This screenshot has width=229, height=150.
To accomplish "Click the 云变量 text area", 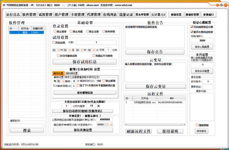I will point(155,72).
